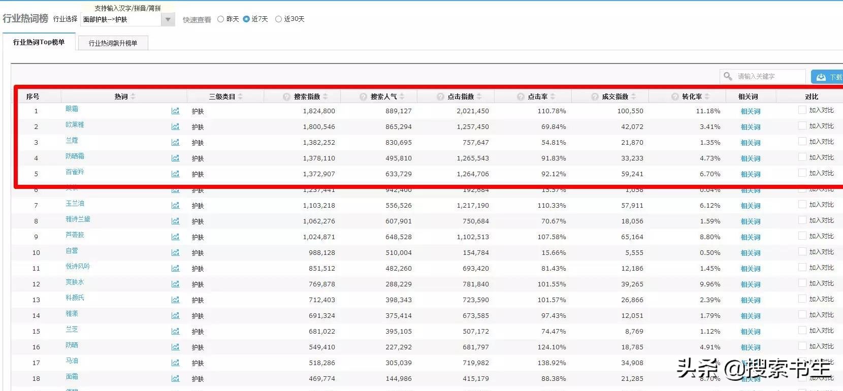843x391 pixels.
Task: Open trend chart icon for 雅漾
Action: pyautogui.click(x=175, y=315)
